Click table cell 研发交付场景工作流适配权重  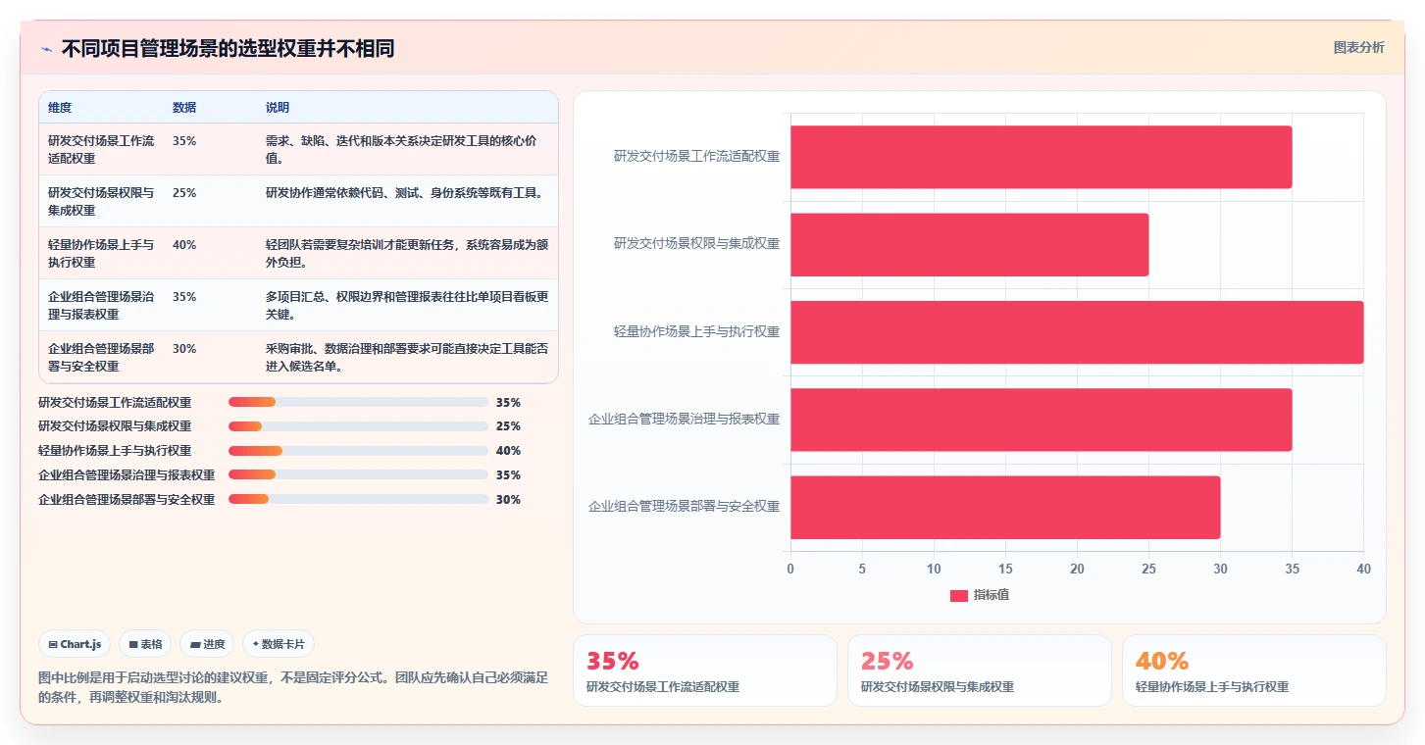click(x=101, y=149)
